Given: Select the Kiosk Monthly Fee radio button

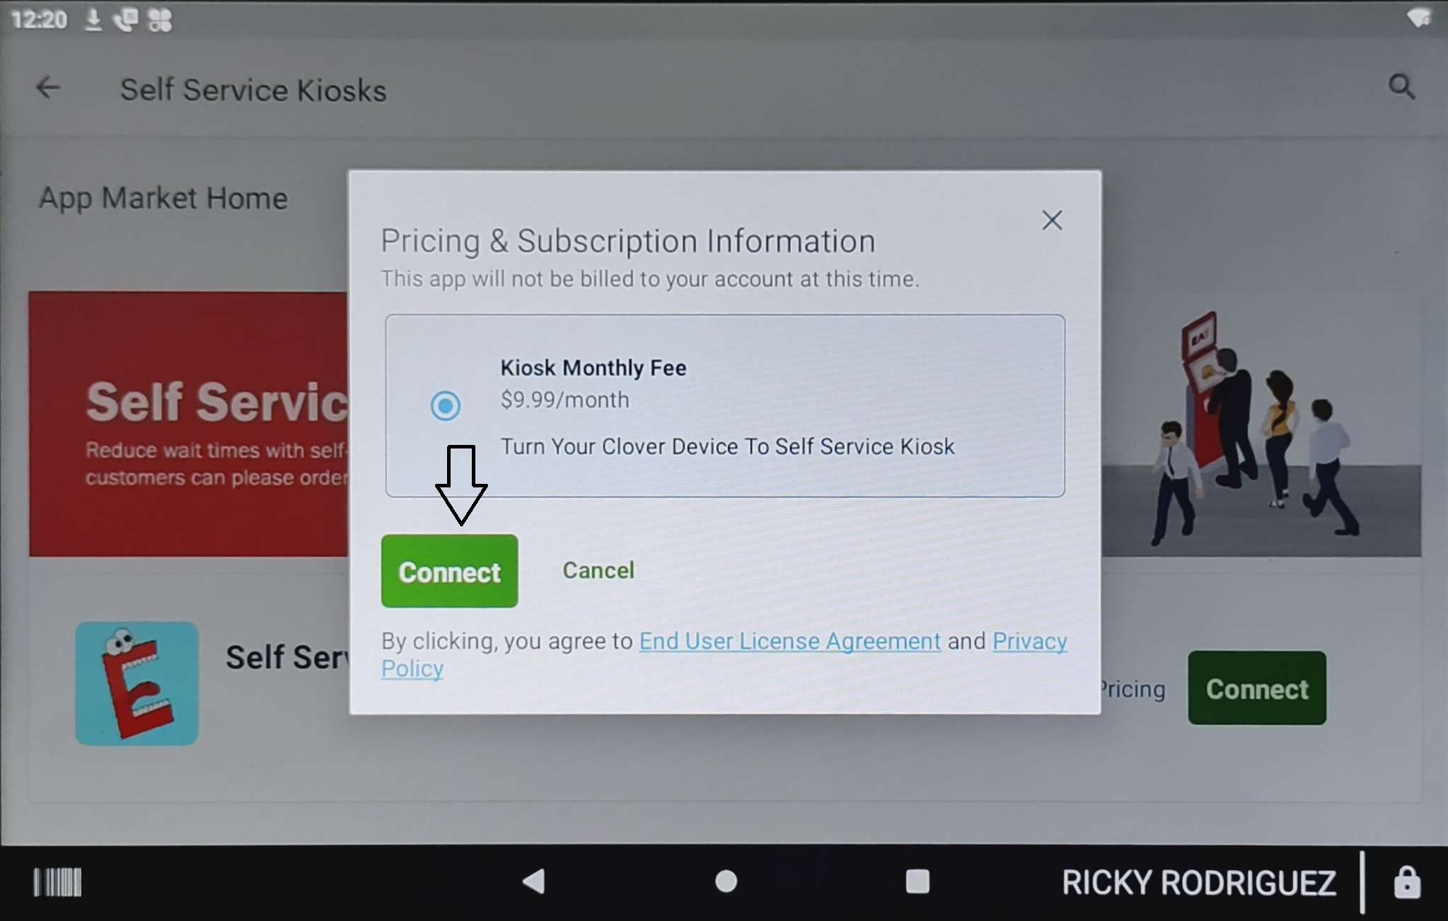Looking at the screenshot, I should point(445,405).
